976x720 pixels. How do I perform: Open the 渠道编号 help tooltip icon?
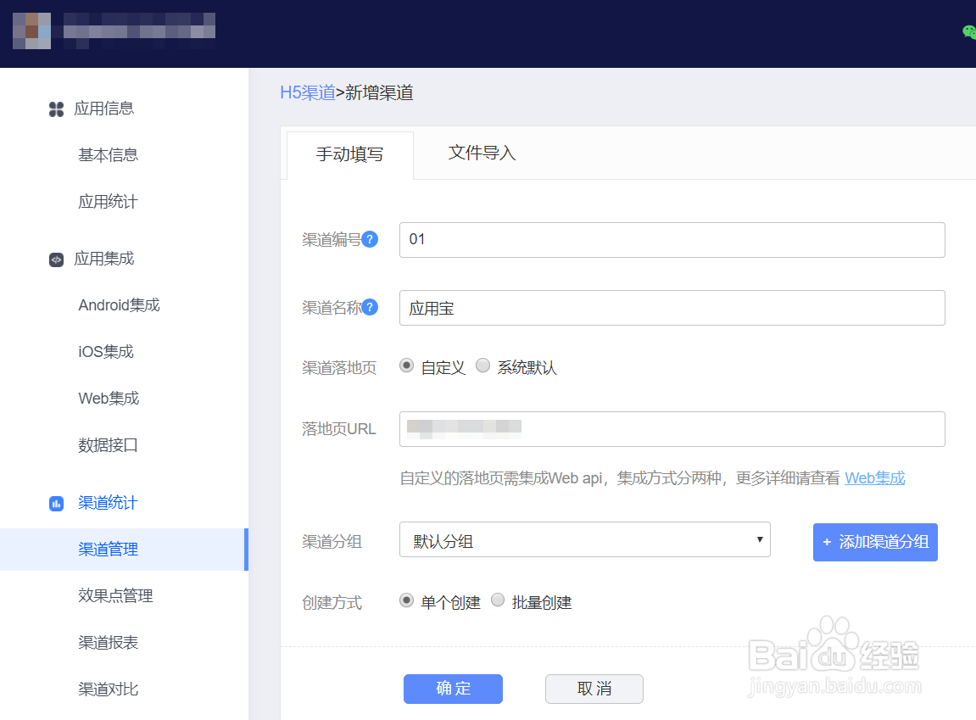pos(370,239)
